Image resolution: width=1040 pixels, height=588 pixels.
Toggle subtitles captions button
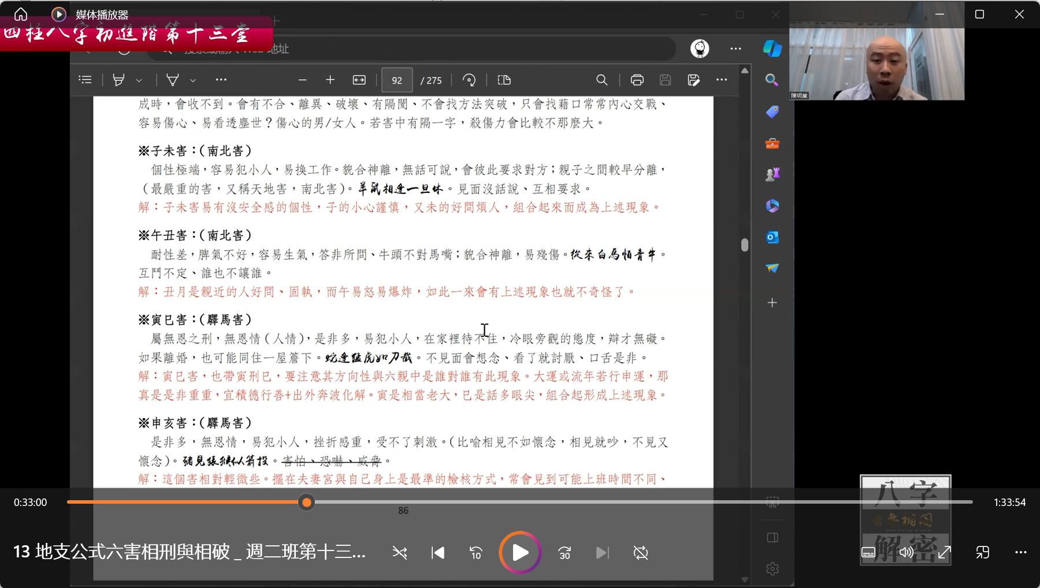click(x=868, y=553)
